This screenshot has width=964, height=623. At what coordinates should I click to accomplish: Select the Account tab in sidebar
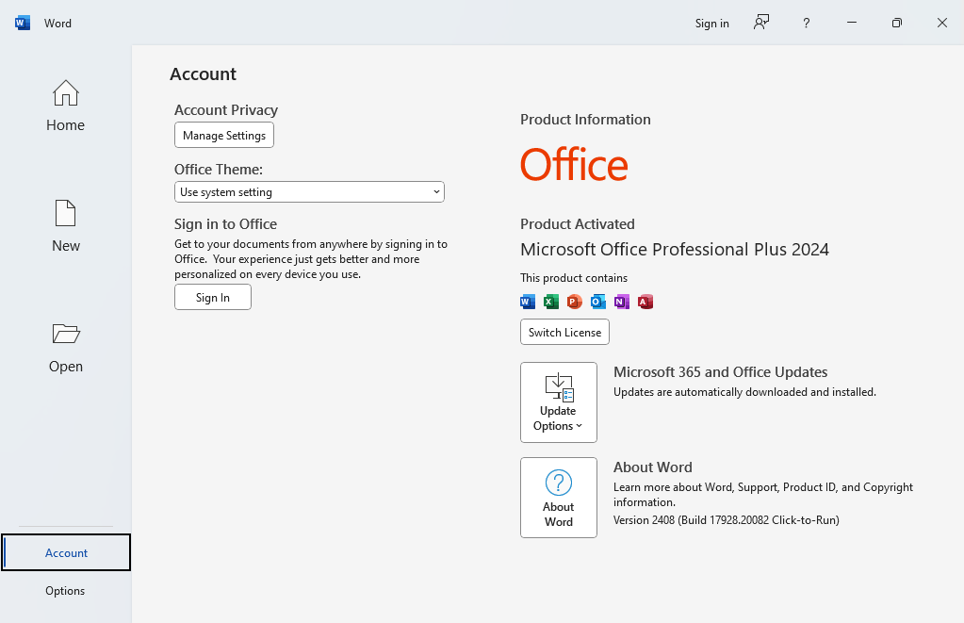pyautogui.click(x=66, y=553)
